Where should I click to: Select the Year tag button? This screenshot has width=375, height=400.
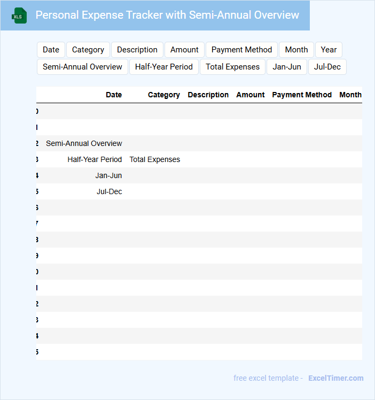click(329, 50)
